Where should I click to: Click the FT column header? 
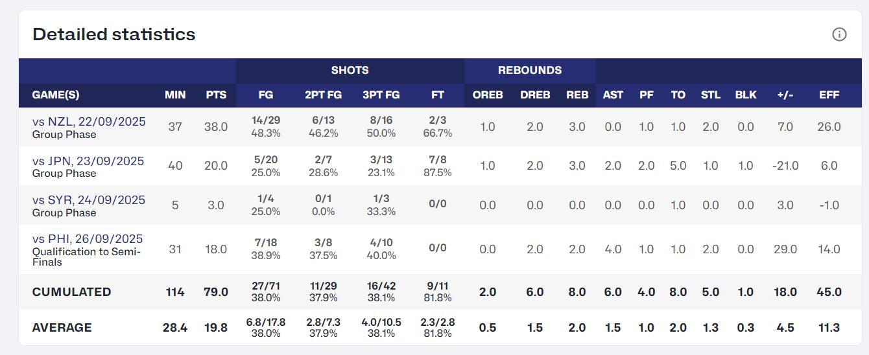coord(438,95)
